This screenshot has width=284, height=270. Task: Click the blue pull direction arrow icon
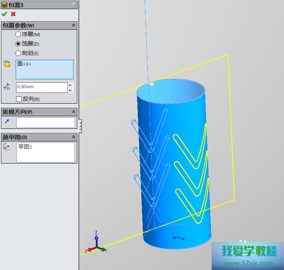(x=7, y=122)
